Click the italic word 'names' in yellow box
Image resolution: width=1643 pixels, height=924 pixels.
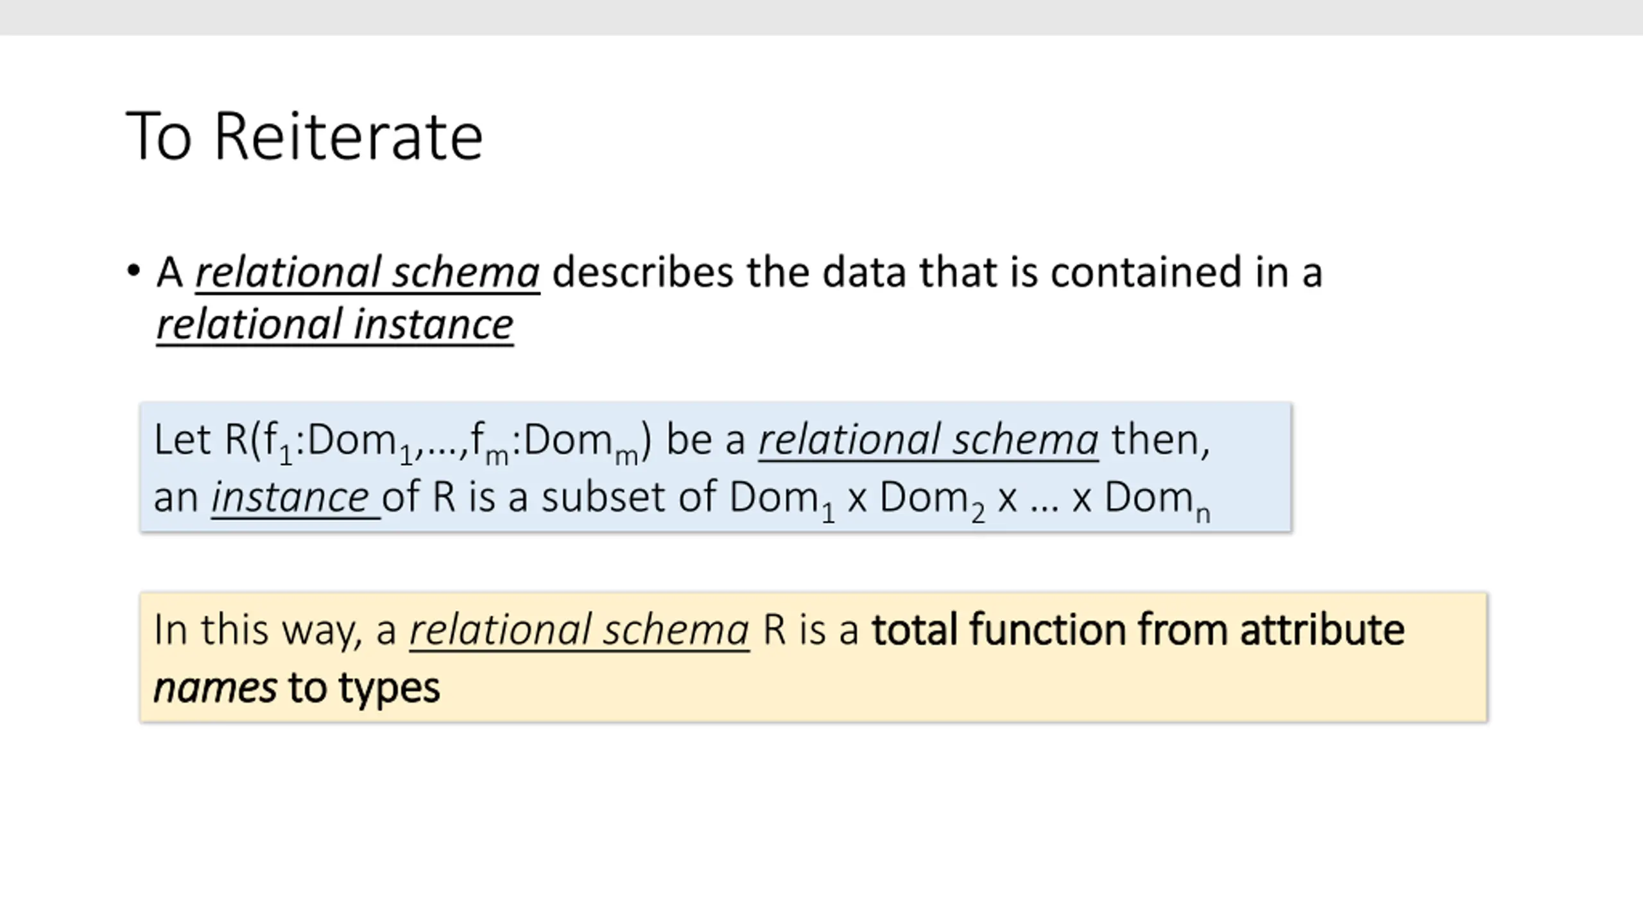coord(216,689)
